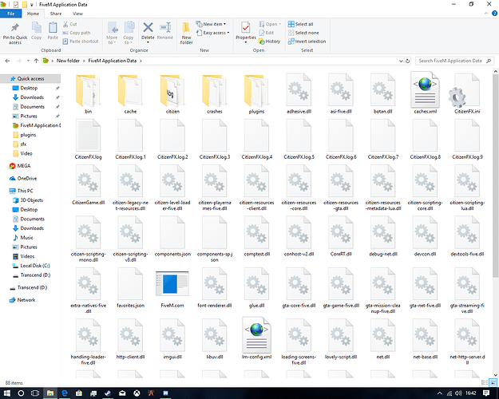
Task: Open the Move to dropdown
Action: tap(112, 33)
